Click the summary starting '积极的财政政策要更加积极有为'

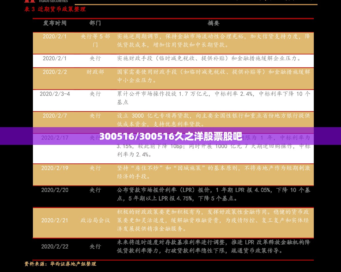pos(213,220)
